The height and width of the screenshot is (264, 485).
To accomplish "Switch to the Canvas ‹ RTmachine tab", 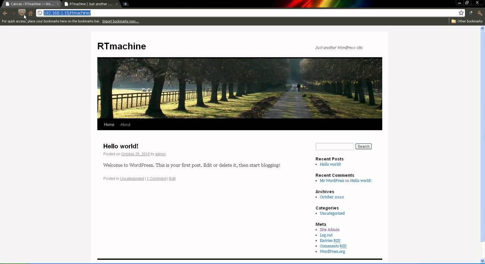I will 32,4.
